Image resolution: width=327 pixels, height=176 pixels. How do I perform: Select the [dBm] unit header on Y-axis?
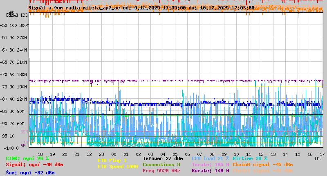pos(12,15)
